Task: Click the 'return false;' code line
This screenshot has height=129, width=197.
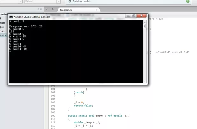Action: pos(83,106)
